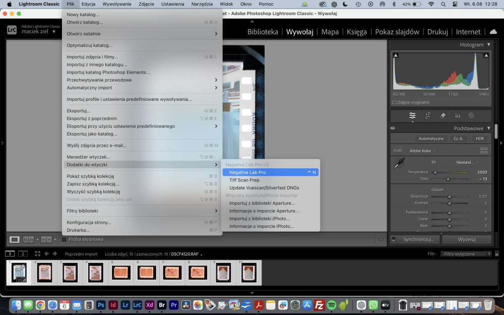This screenshot has height=315, width=504.
Task: Click Eksportuj... in Plik menu
Action: (142, 110)
